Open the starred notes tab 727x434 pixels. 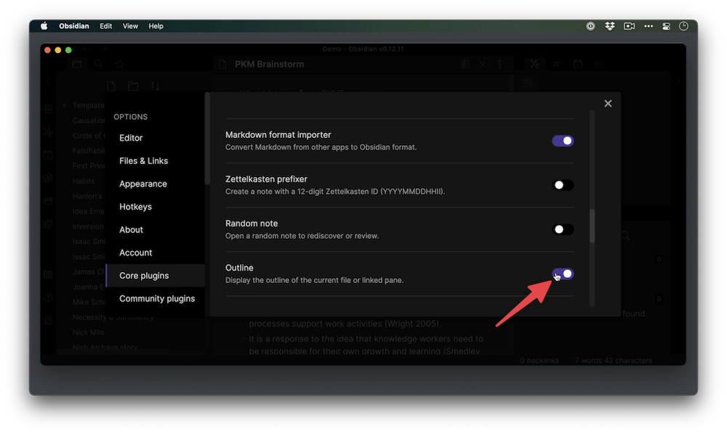click(120, 65)
